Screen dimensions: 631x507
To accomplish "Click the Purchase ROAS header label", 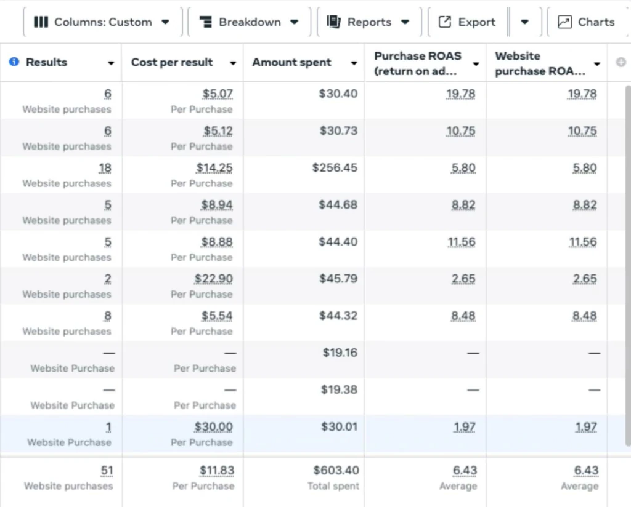I will [x=418, y=63].
